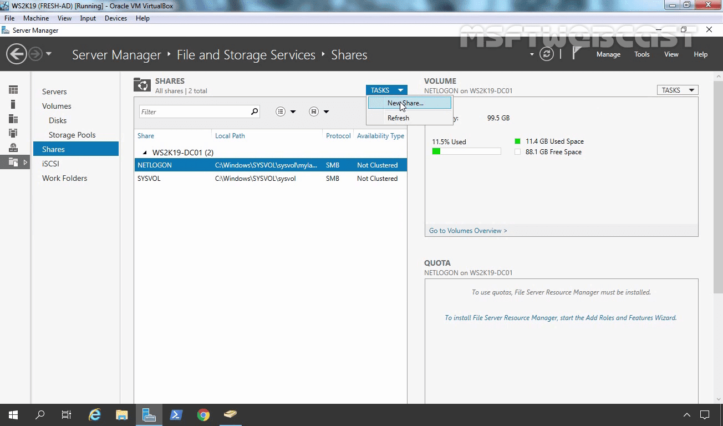Open the VOLUME TASKS dropdown
The height and width of the screenshot is (426, 723).
(678, 90)
